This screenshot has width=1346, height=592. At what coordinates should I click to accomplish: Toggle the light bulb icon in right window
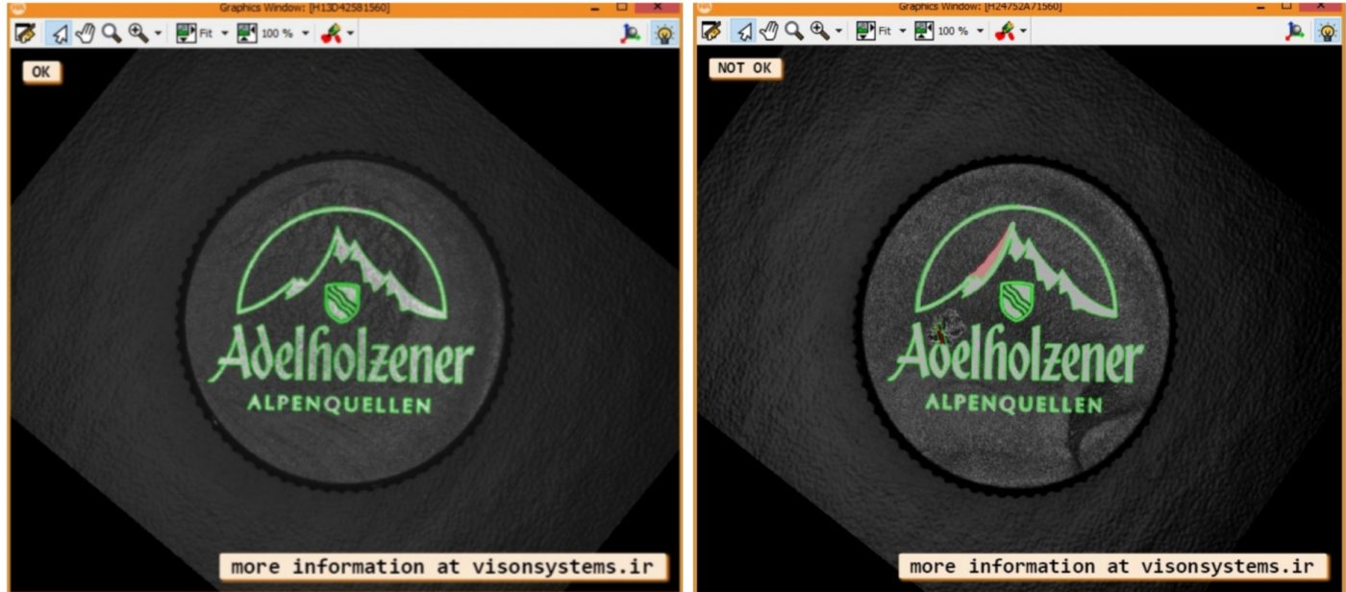pyautogui.click(x=1328, y=32)
